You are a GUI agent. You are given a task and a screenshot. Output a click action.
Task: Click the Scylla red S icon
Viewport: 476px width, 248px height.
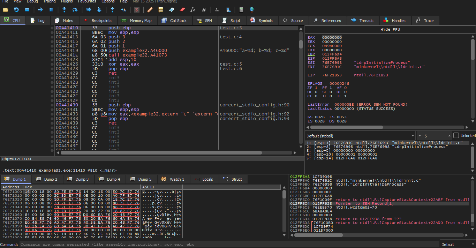click(x=136, y=10)
